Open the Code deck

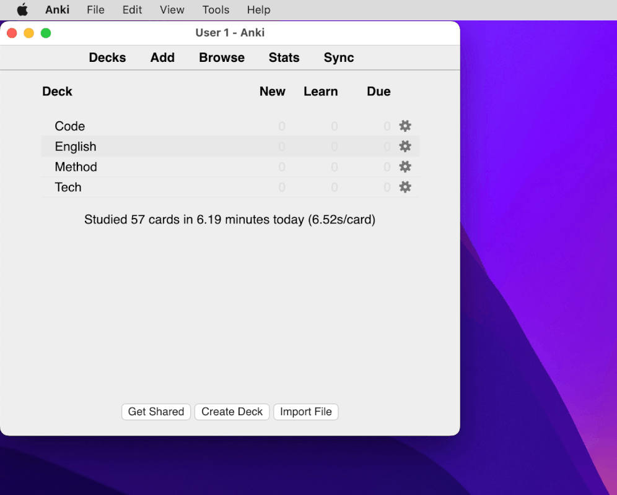pyautogui.click(x=69, y=126)
